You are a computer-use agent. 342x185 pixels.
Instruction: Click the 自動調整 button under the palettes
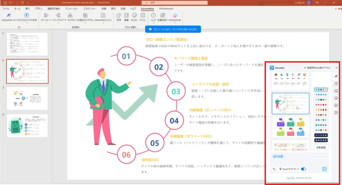click(321, 147)
